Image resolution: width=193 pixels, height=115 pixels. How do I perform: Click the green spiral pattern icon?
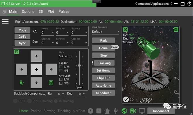click(51, 83)
